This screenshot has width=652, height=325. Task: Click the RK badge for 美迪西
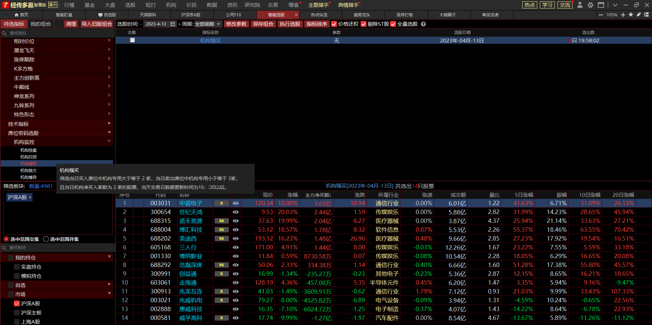pos(222,238)
